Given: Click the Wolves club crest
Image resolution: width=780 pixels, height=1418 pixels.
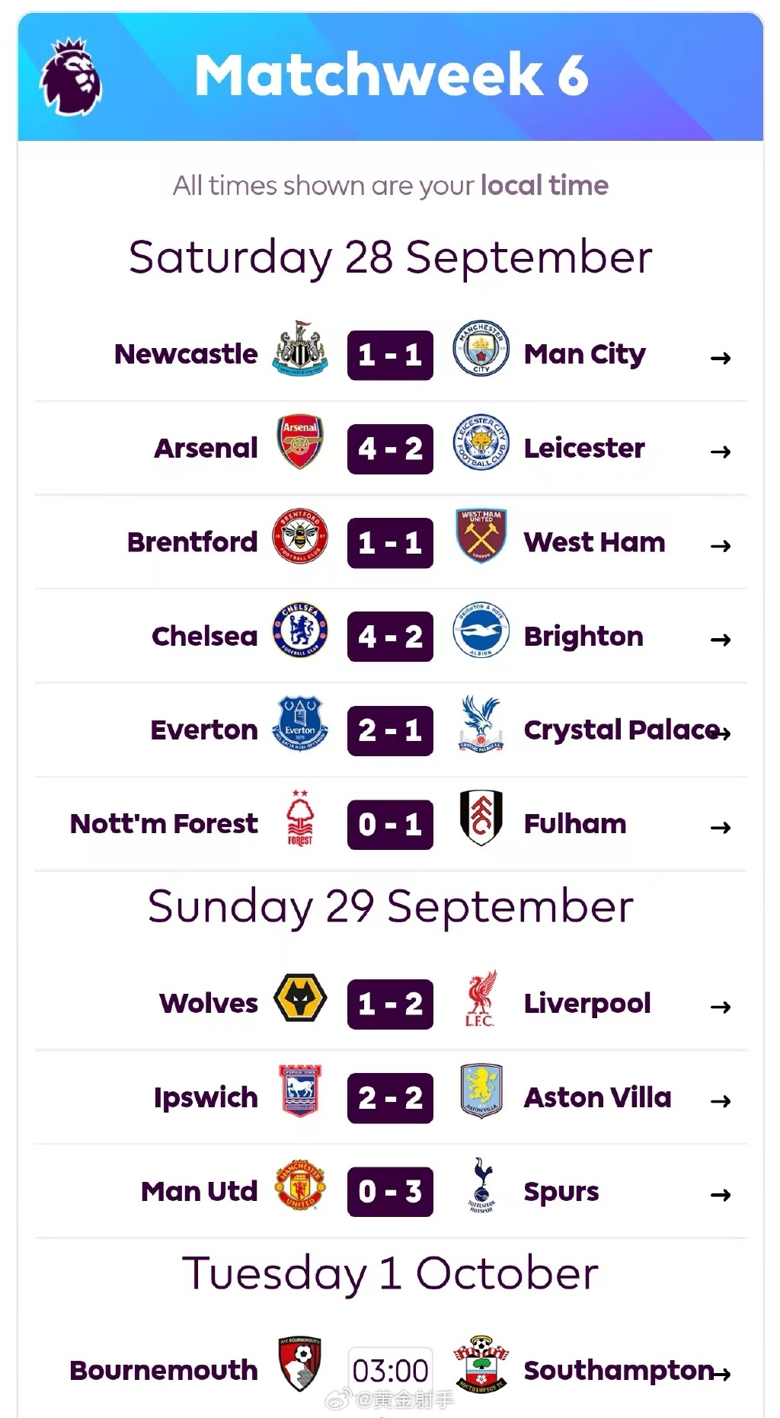Looking at the screenshot, I should (300, 998).
